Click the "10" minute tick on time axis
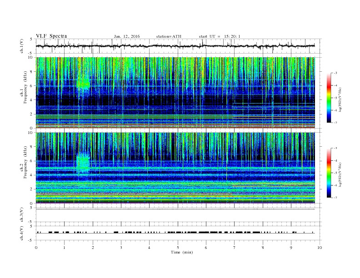360x278 pixels. (320, 248)
